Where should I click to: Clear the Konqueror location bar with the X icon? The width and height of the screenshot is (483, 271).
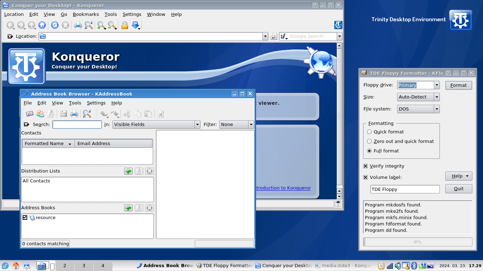click(x=10, y=36)
